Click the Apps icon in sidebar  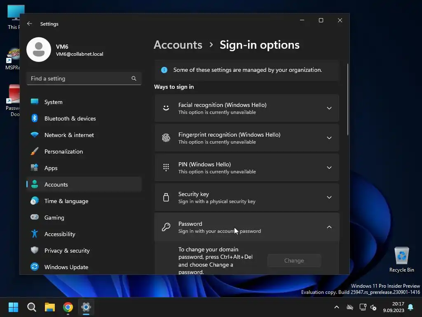(35, 168)
